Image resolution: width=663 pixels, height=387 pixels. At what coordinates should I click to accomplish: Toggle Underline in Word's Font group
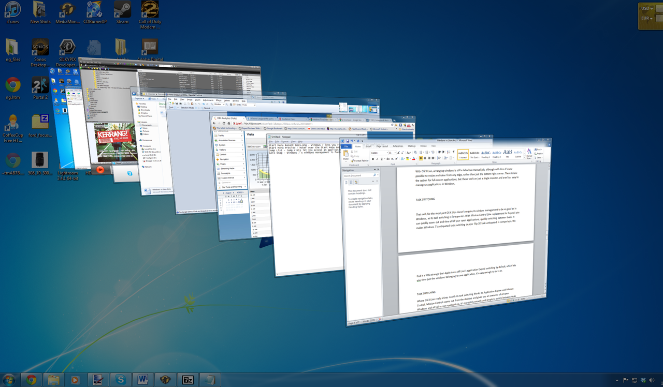[x=381, y=159]
